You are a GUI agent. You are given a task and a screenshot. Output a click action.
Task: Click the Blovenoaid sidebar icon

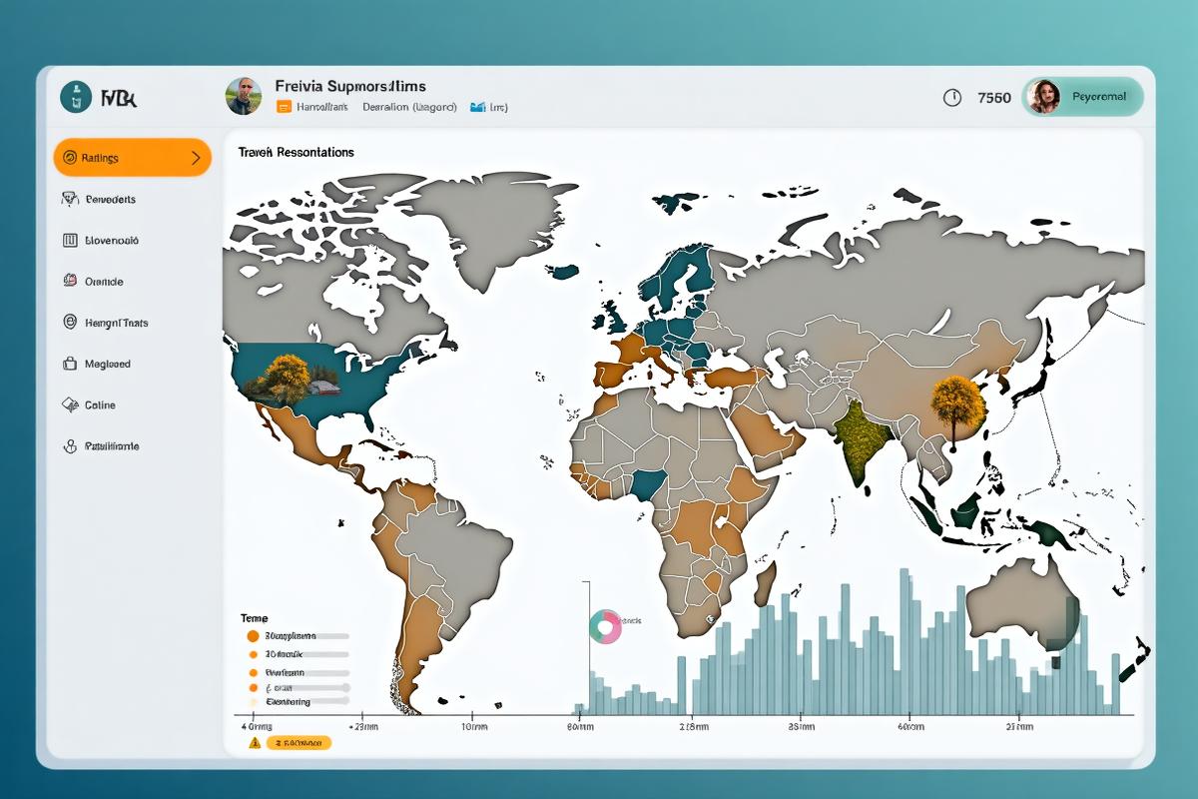pyautogui.click(x=70, y=241)
